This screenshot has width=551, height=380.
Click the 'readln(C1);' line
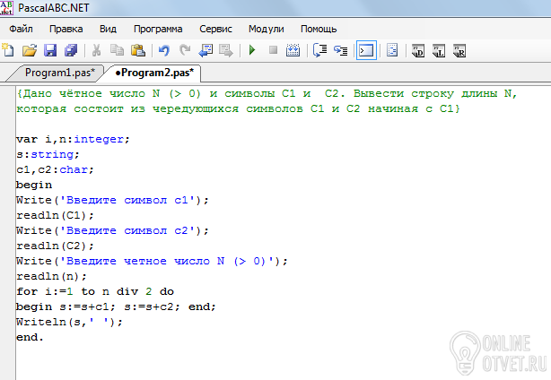coord(55,215)
